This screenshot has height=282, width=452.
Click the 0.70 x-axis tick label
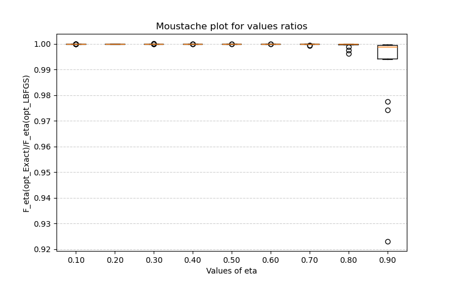click(310, 261)
